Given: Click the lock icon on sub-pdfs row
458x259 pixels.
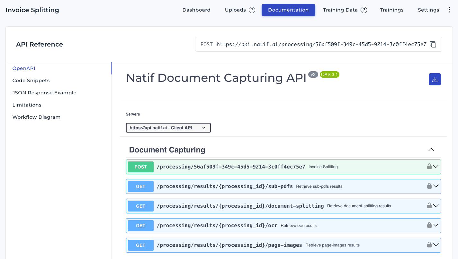Looking at the screenshot, I should pos(429,186).
